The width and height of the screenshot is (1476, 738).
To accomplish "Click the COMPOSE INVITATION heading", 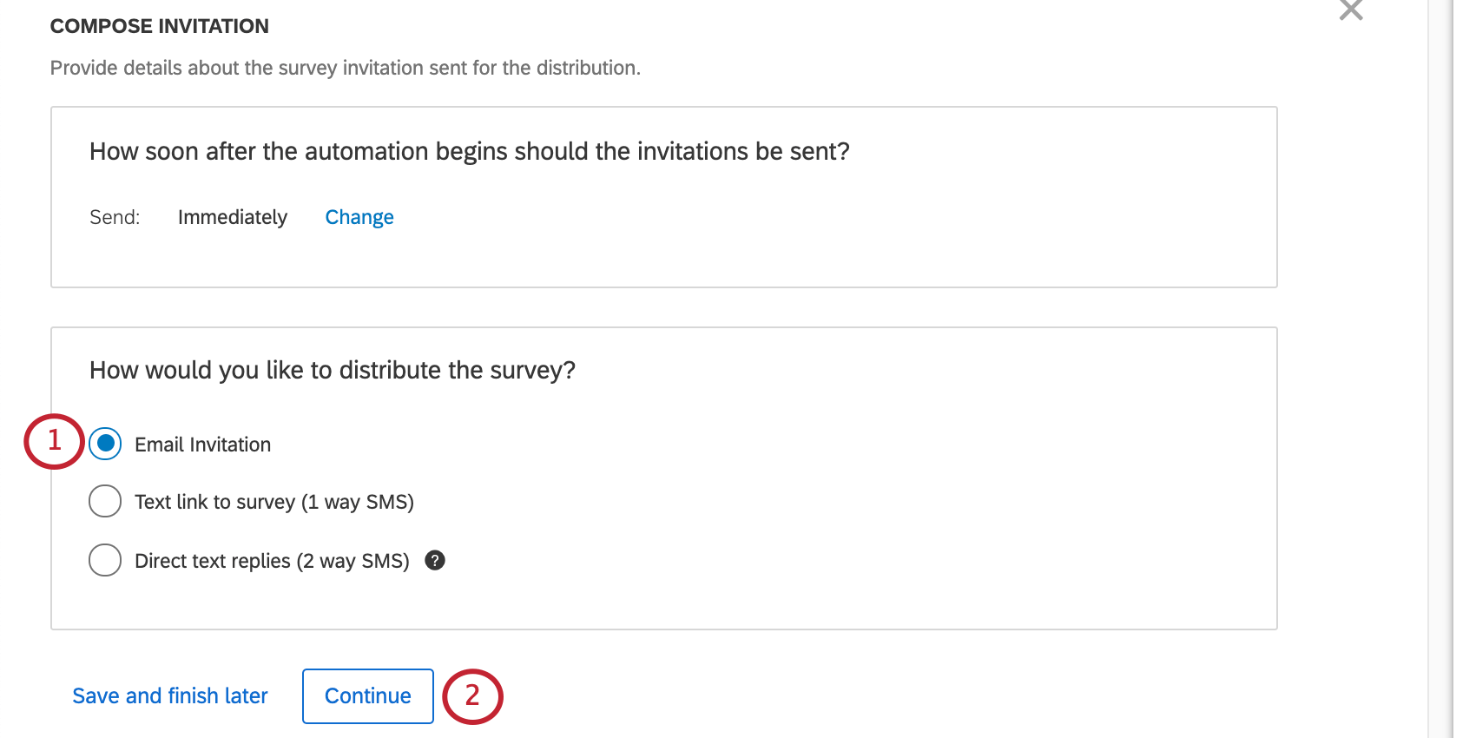I will pyautogui.click(x=160, y=26).
